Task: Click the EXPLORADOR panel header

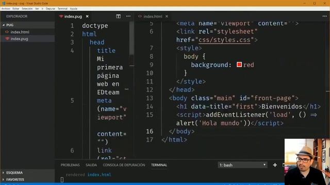Action: click(x=16, y=16)
